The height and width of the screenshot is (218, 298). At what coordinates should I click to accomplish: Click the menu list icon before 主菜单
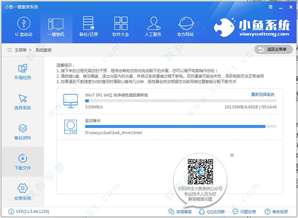click(x=9, y=50)
